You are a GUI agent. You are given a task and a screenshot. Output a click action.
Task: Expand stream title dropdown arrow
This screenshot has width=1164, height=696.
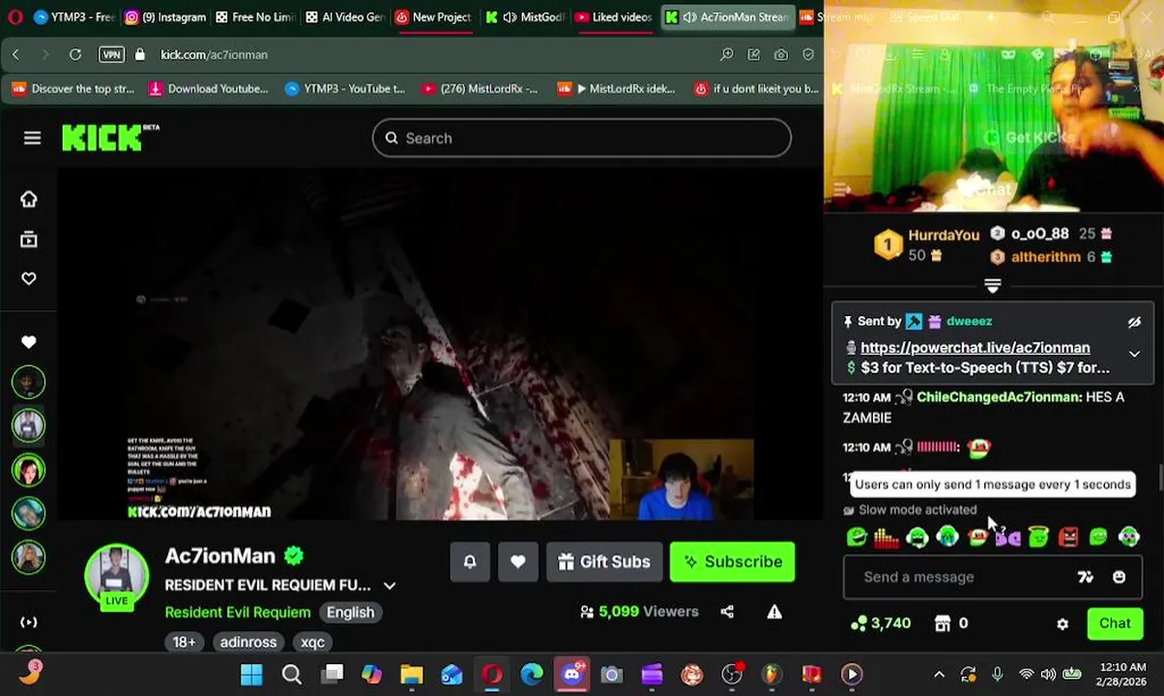click(x=390, y=586)
